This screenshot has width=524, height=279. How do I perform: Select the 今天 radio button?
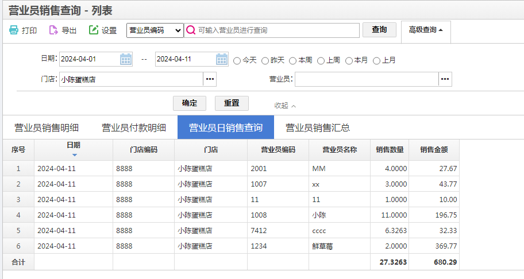click(x=237, y=61)
